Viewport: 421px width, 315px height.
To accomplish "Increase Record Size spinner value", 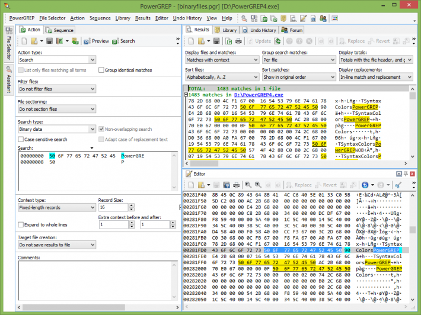I will click(x=131, y=205).
